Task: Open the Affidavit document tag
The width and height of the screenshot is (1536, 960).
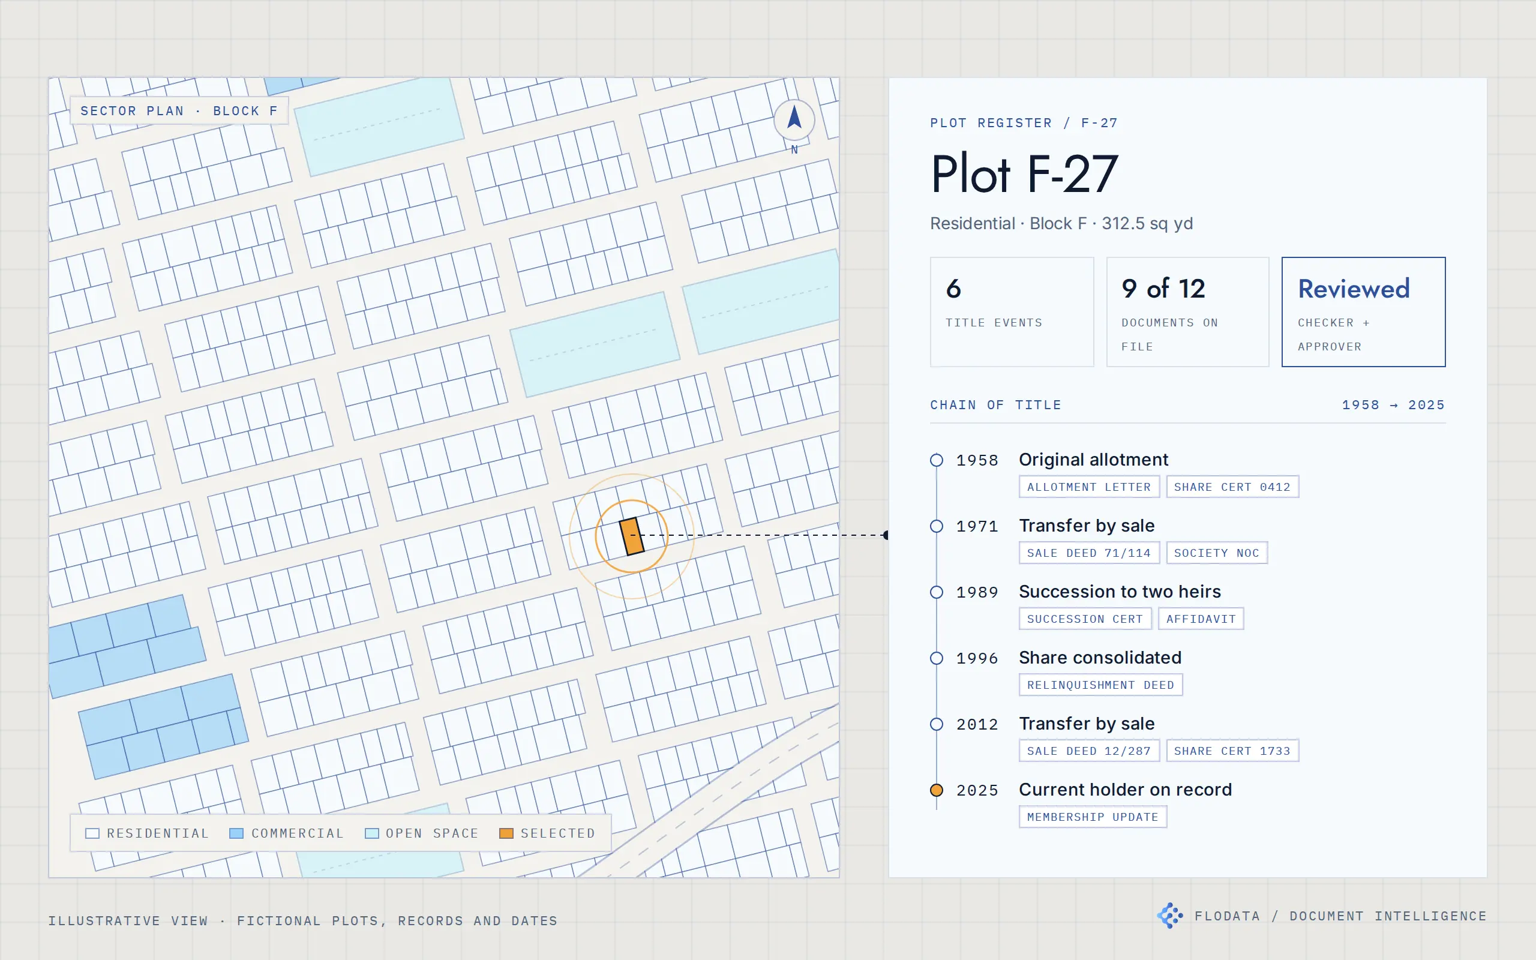Action: [x=1201, y=619]
